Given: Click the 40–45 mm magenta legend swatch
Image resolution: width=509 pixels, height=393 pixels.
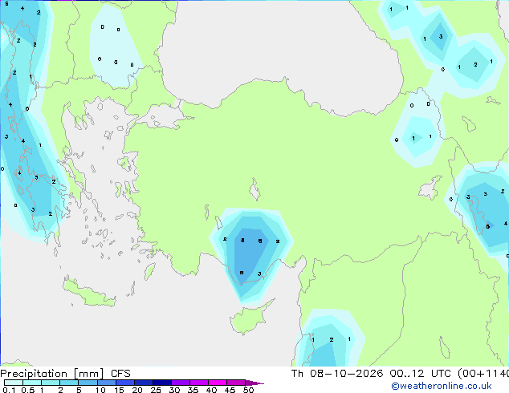Looking at the screenshot, I should [218, 383].
